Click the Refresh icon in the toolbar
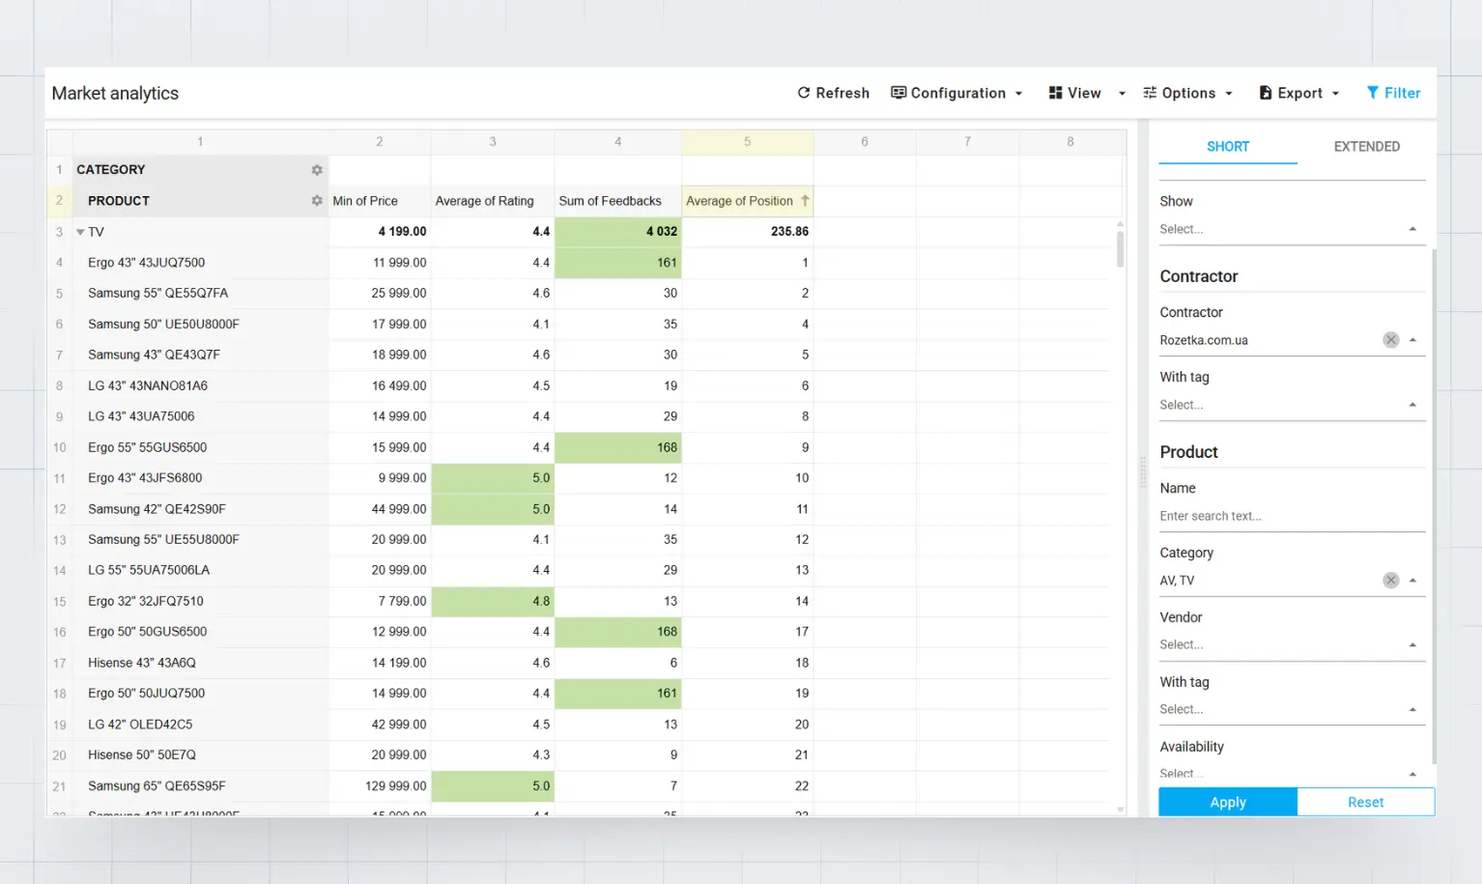The width and height of the screenshot is (1482, 884). point(804,93)
